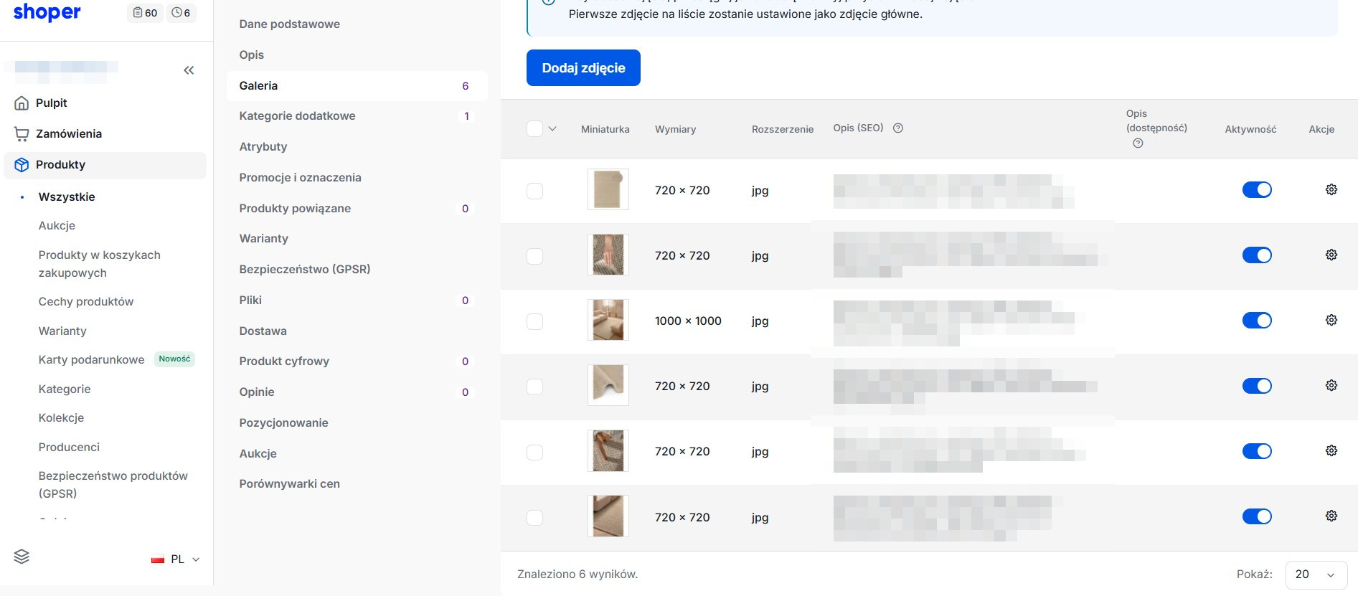Toggle activity switch for last image row
Image resolution: width=1358 pixels, height=596 pixels.
coord(1257,516)
